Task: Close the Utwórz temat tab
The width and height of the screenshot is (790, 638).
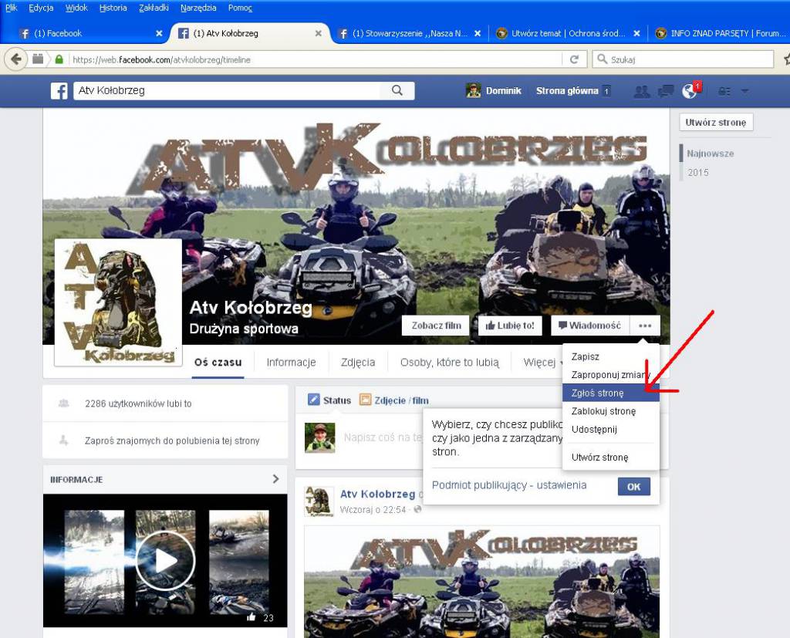Action: pyautogui.click(x=636, y=33)
